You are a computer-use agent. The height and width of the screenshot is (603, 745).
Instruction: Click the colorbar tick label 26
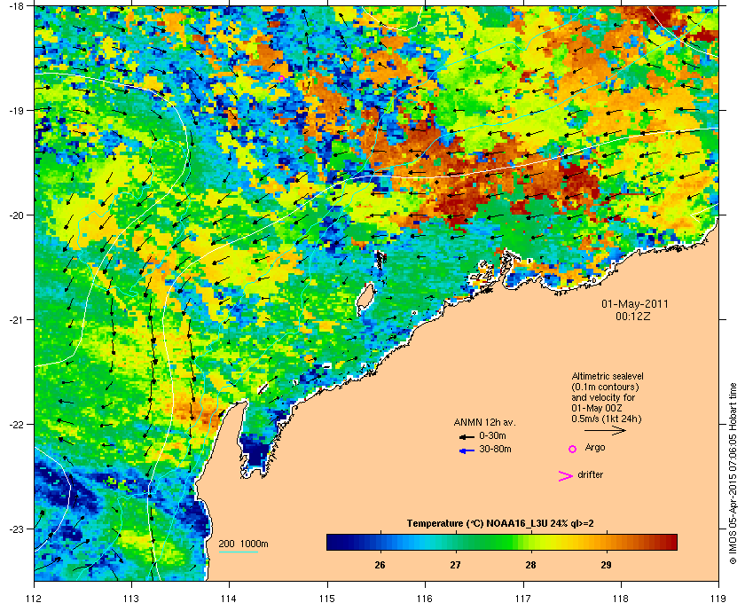380,565
